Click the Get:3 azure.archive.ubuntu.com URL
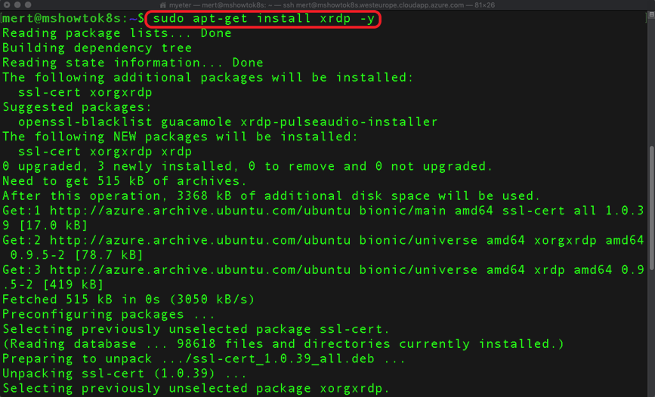The height and width of the screenshot is (397, 655). (200, 269)
